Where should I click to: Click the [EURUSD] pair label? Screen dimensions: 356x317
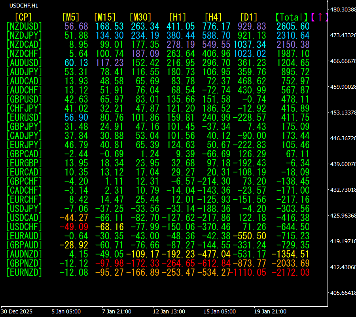pyautogui.click(x=24, y=117)
